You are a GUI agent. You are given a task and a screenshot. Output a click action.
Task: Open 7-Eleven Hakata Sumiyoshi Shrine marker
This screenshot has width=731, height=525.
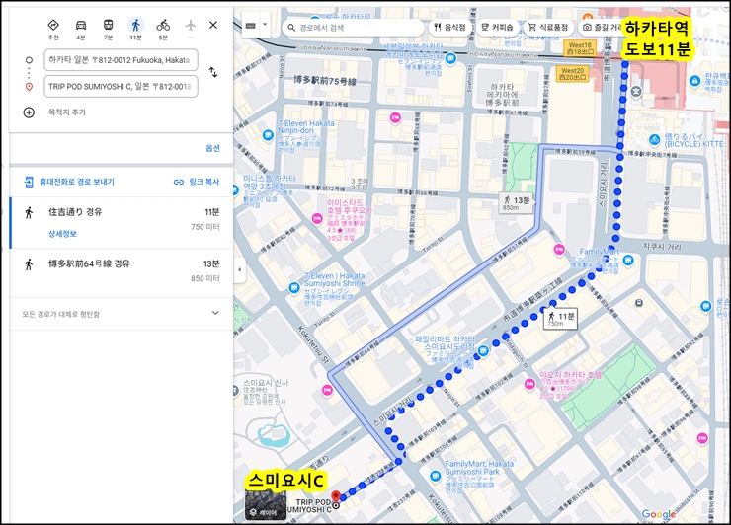[294, 288]
